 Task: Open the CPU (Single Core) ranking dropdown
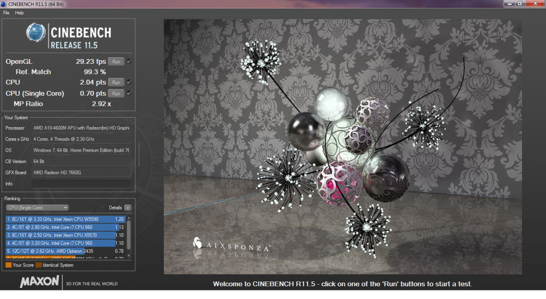pos(37,207)
